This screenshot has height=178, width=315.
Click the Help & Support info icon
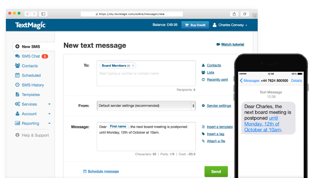17,135
